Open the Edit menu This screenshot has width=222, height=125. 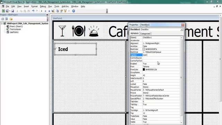[13, 6]
